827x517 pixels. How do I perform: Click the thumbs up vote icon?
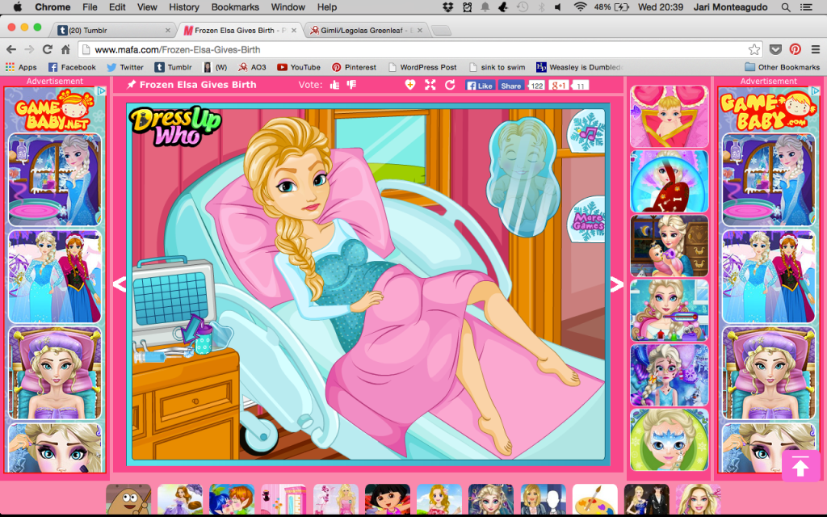click(334, 85)
